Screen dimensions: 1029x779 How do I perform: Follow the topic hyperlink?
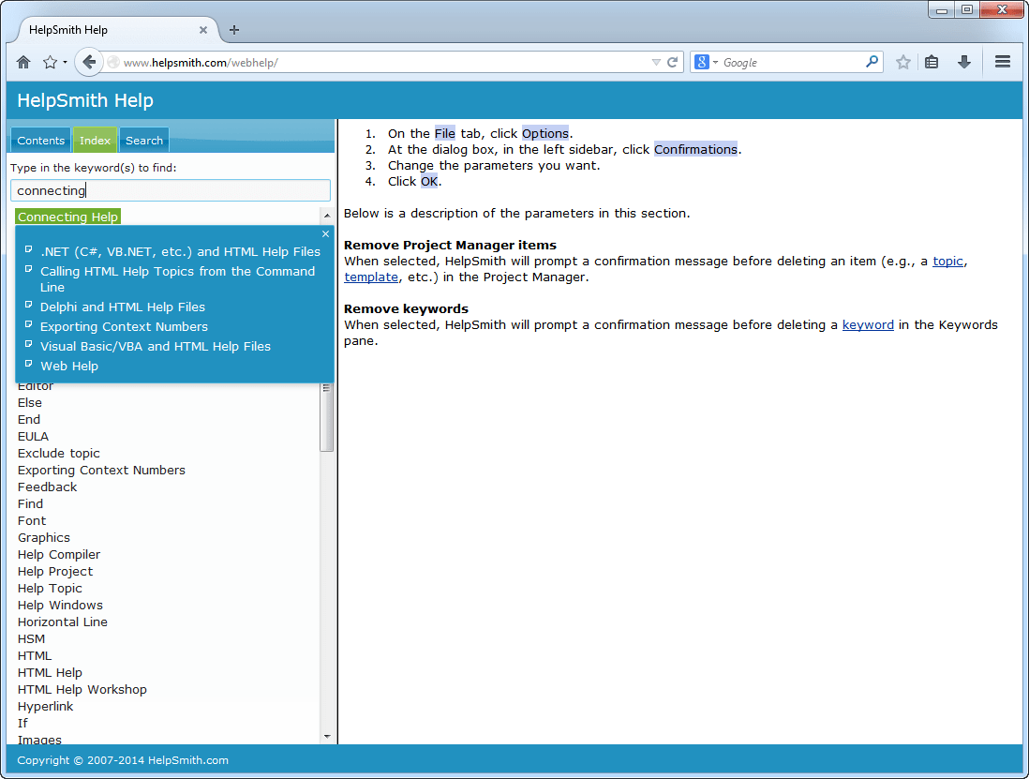(947, 262)
